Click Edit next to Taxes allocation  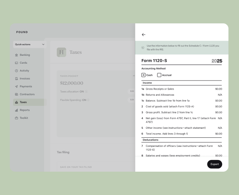132,91
